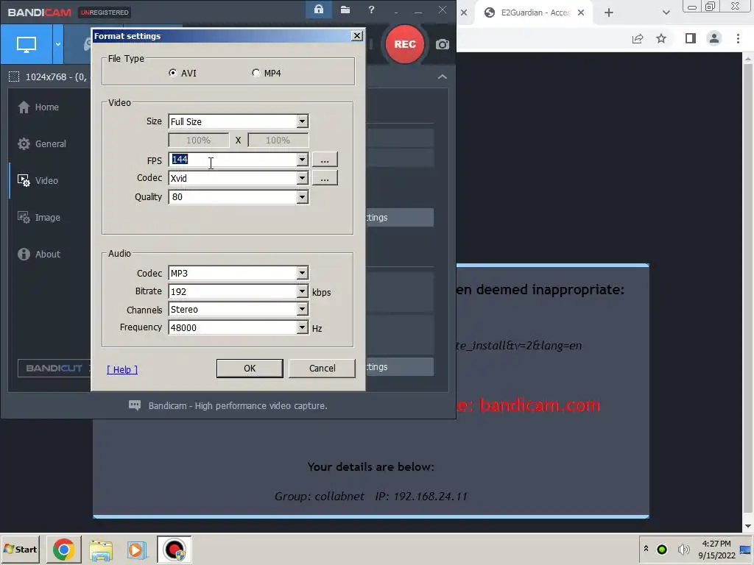The image size is (754, 565).
Task: Expand the screen recording mode dropdown arrow
Action: pos(58,45)
